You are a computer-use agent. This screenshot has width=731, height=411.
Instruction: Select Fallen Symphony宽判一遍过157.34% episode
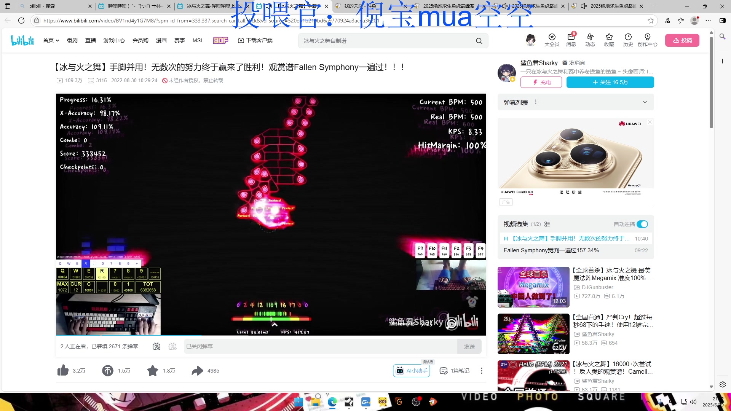[576, 250]
